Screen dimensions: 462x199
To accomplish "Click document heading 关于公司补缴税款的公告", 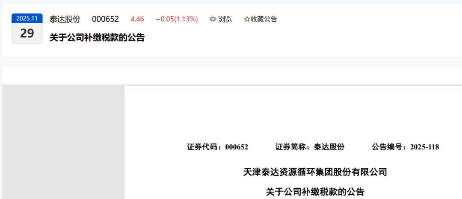I will (x=315, y=192).
